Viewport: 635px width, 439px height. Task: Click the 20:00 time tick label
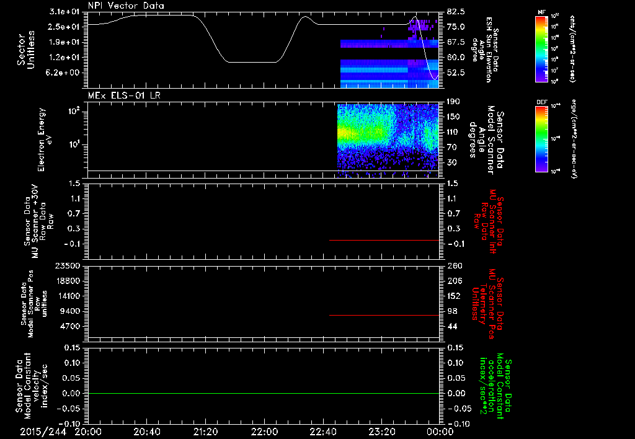pyautogui.click(x=88, y=432)
